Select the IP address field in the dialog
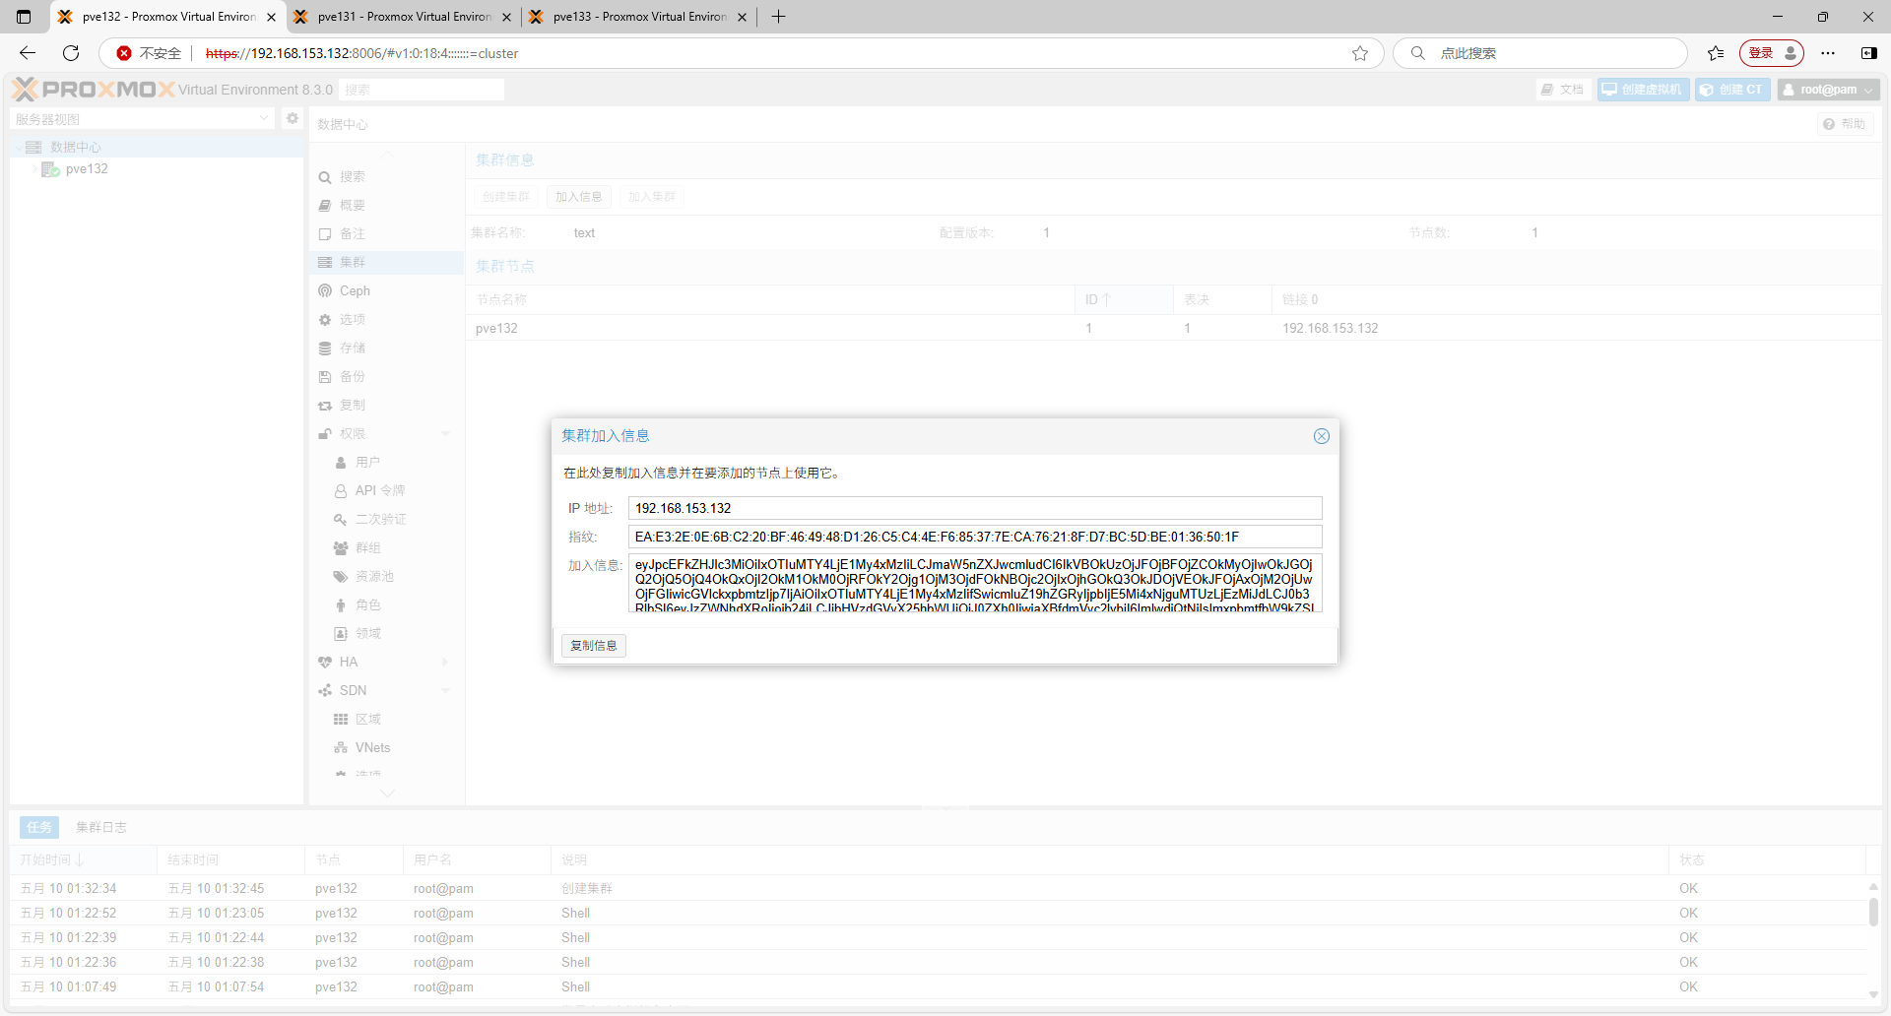 975,508
